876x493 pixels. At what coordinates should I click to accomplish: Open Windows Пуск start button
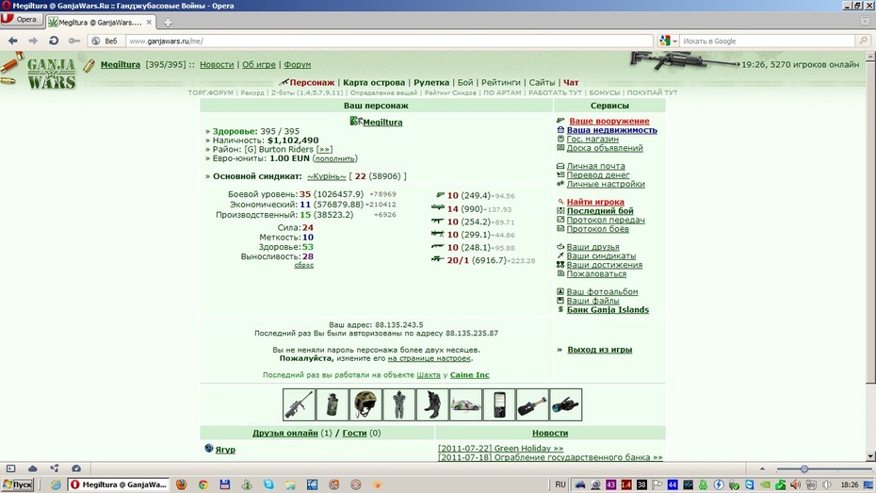point(17,485)
